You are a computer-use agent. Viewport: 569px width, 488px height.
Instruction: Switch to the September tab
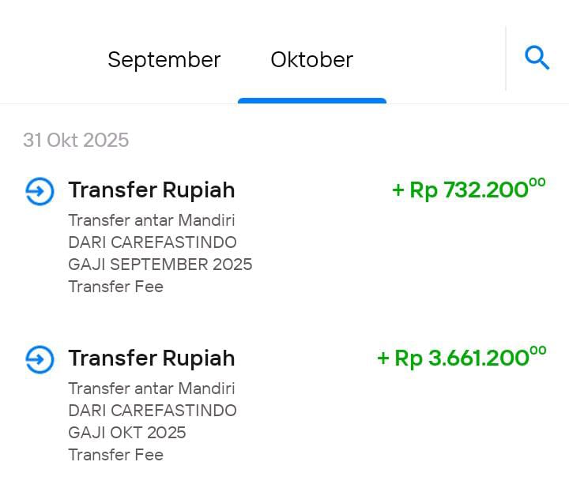click(164, 60)
